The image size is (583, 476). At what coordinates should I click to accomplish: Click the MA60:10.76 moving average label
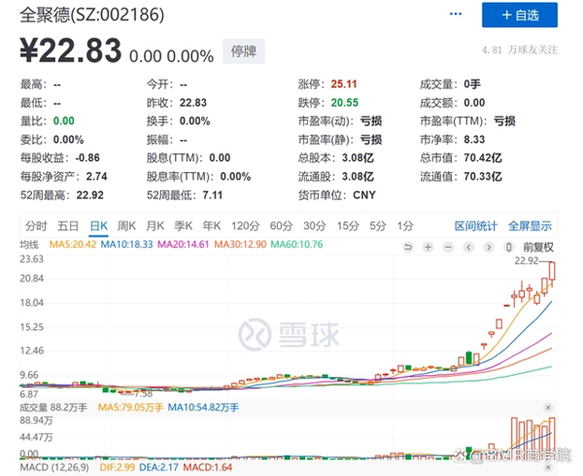[x=296, y=245]
